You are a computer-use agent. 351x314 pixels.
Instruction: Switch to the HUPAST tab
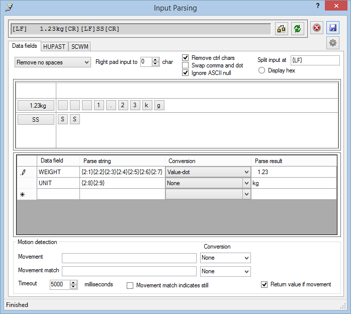[54, 47]
